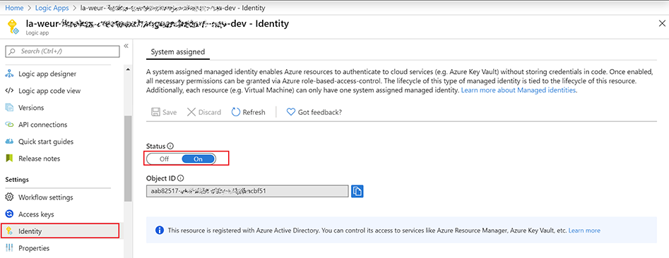Click the Refresh icon in toolbar
This screenshot has width=669, height=258.
click(236, 112)
